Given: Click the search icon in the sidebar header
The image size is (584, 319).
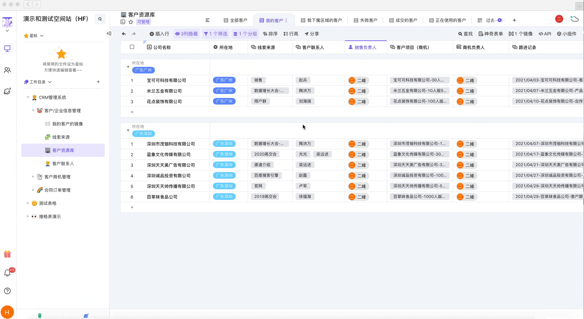Looking at the screenshot, I should [100, 19].
